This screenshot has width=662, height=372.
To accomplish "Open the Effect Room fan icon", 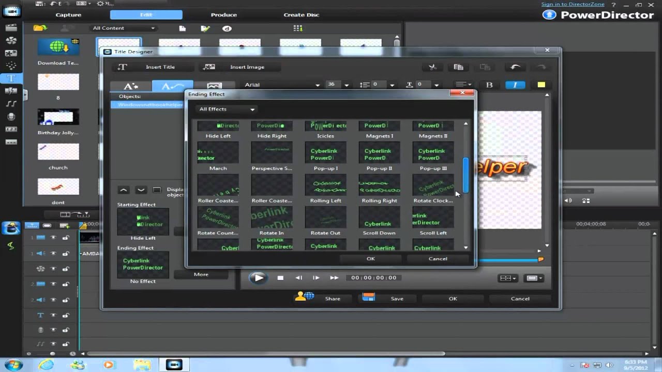I will pyautogui.click(x=11, y=41).
